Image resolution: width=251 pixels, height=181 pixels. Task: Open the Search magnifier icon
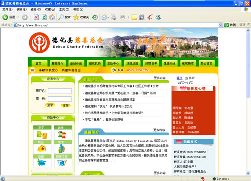point(61,17)
